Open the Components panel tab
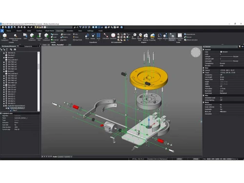The width and height of the screenshot is (244, 183). click(28, 46)
